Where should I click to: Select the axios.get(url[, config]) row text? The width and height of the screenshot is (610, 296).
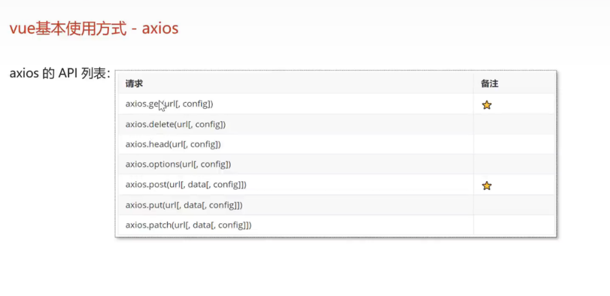[x=169, y=104]
